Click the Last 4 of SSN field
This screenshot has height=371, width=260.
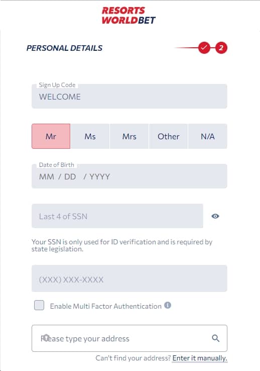coord(117,216)
